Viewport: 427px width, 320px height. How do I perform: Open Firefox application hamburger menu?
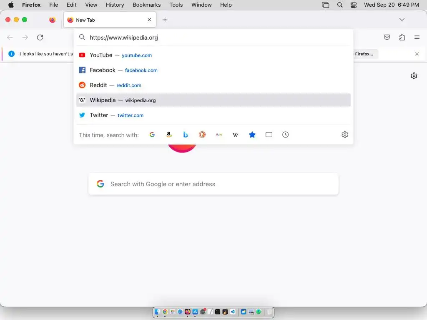coord(417,37)
